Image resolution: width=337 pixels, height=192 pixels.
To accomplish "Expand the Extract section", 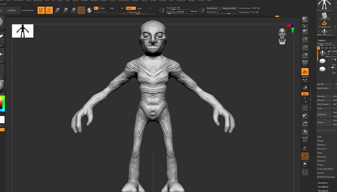I will (x=320, y=173).
